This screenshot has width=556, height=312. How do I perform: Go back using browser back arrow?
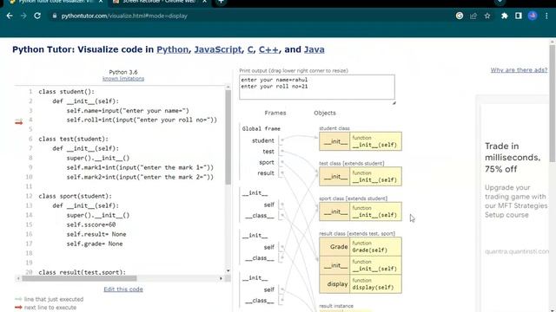pos(10,16)
